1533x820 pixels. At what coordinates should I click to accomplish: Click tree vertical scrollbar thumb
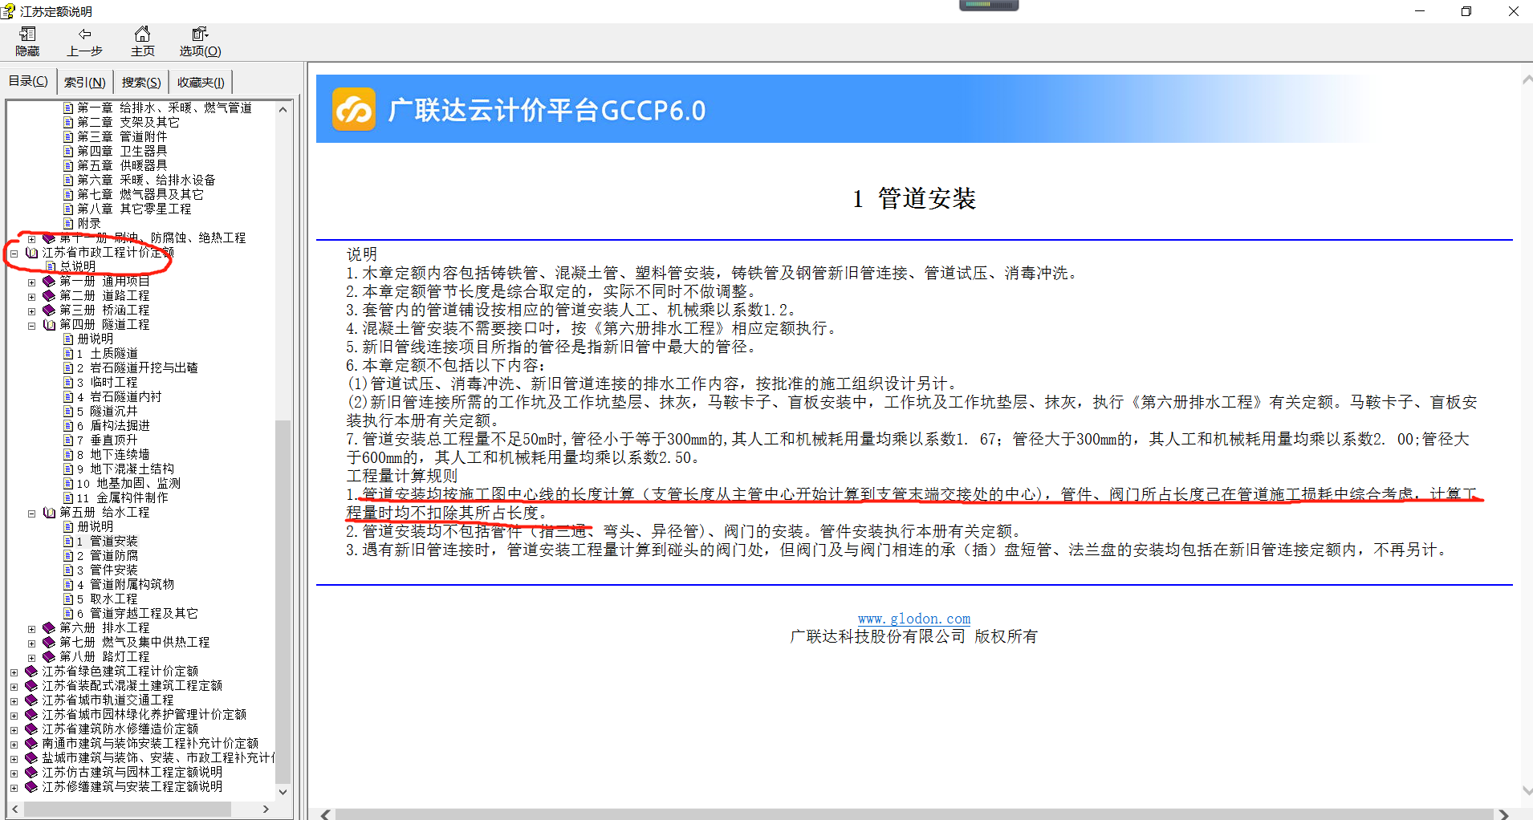click(283, 602)
